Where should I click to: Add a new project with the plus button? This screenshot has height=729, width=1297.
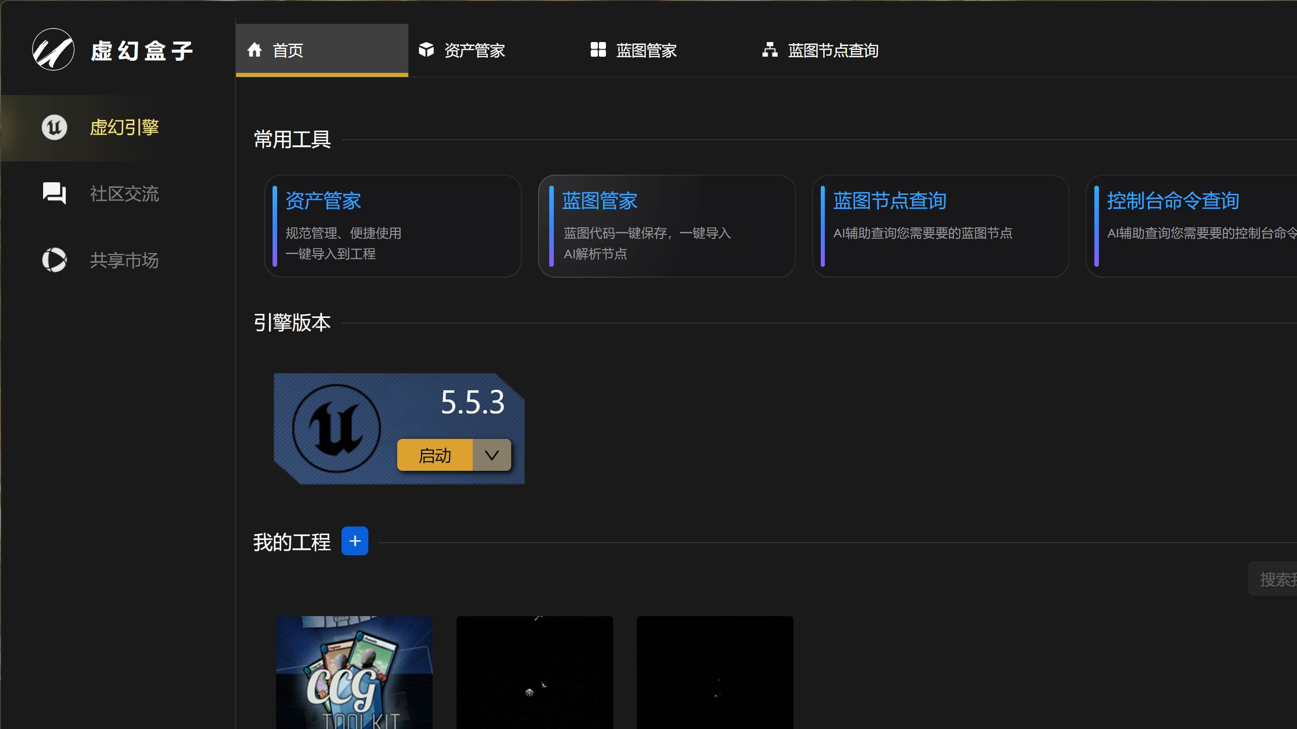[355, 541]
